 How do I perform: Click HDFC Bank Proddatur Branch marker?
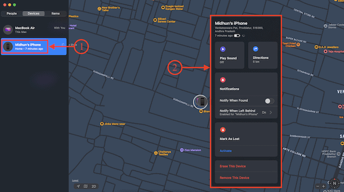[339, 154]
